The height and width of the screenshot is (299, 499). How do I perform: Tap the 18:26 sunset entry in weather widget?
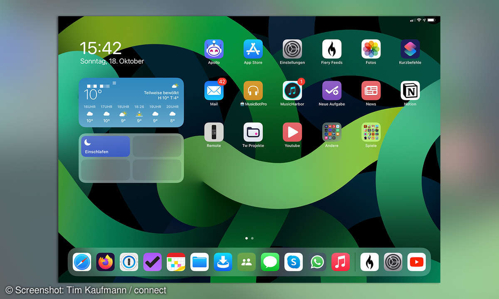click(x=139, y=114)
